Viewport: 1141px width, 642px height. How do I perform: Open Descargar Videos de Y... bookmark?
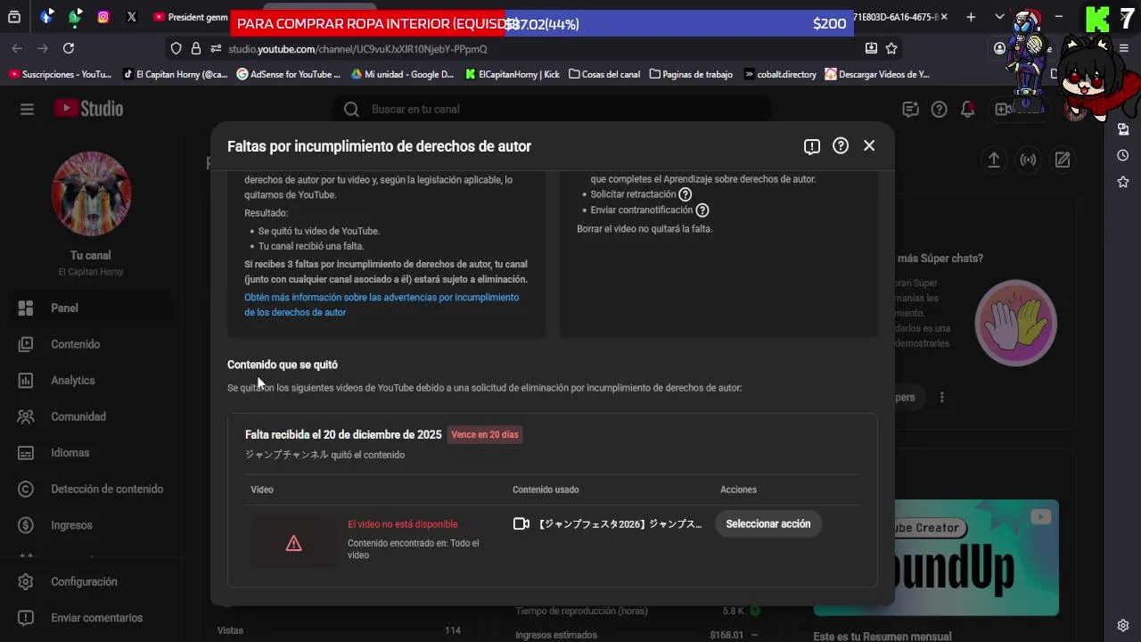(x=878, y=75)
